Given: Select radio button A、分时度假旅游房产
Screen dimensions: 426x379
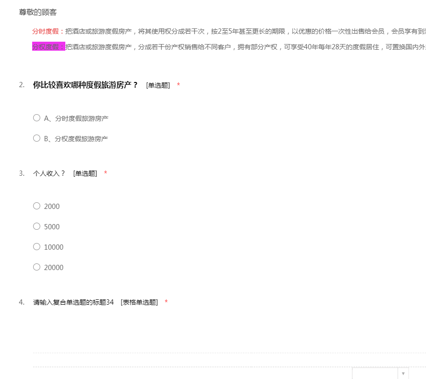Looking at the screenshot, I should click(x=36, y=118).
